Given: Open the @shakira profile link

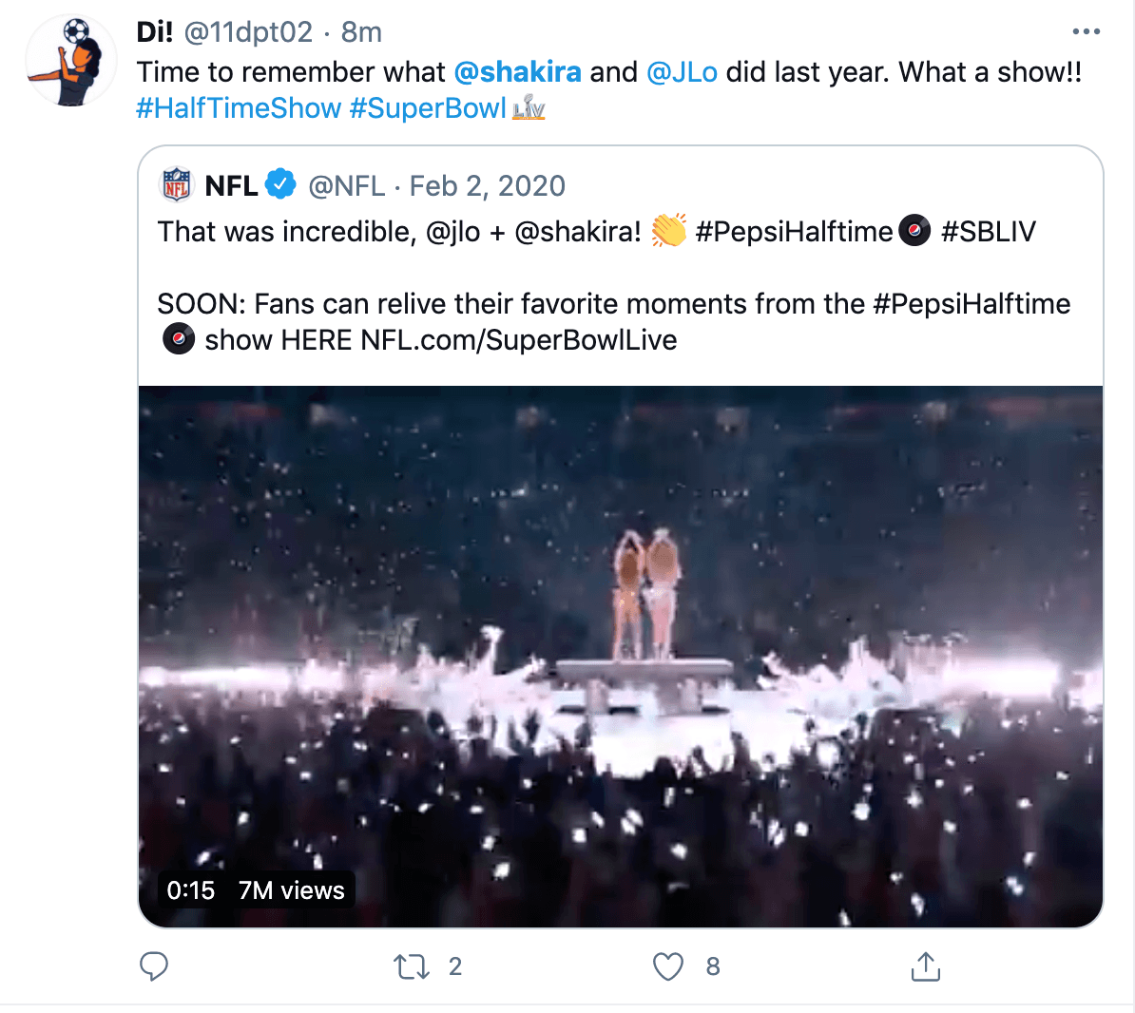Looking at the screenshot, I should [x=517, y=71].
